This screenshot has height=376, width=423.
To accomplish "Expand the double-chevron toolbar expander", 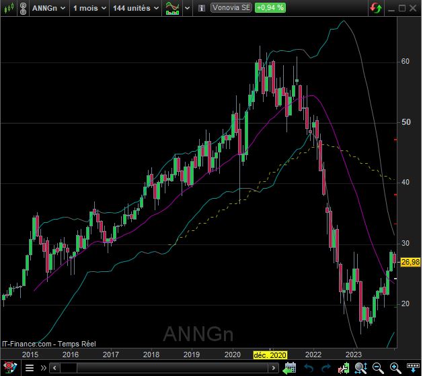I will (44, 368).
